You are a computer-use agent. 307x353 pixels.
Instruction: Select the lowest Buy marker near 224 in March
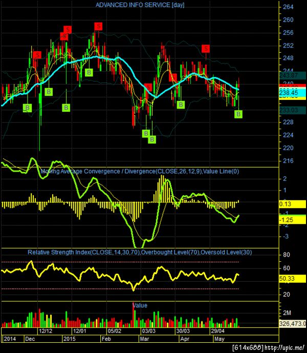[152, 139]
